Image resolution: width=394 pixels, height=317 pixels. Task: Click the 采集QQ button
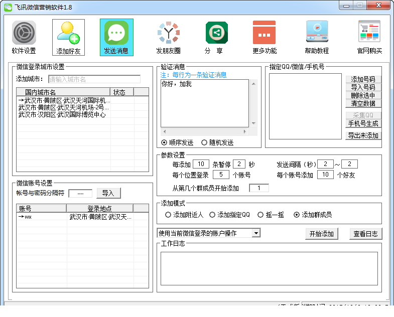363,115
